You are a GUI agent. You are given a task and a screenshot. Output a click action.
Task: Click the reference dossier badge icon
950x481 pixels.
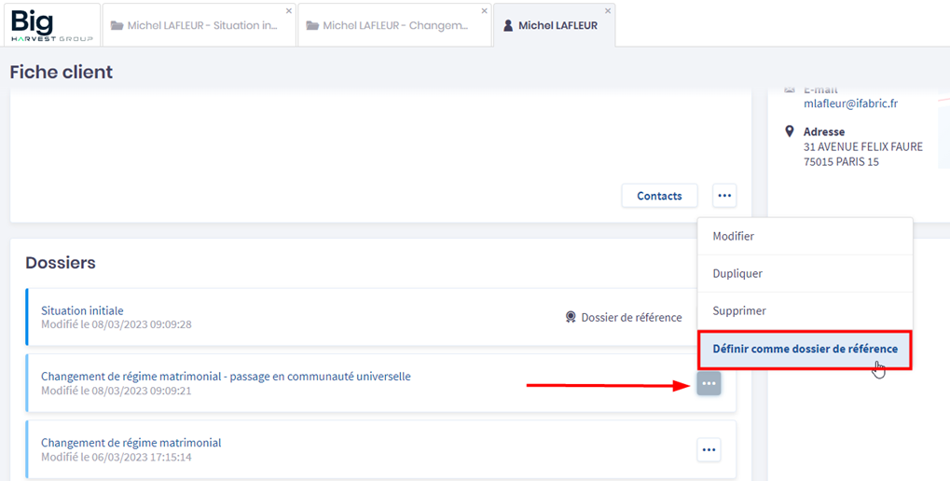point(571,317)
